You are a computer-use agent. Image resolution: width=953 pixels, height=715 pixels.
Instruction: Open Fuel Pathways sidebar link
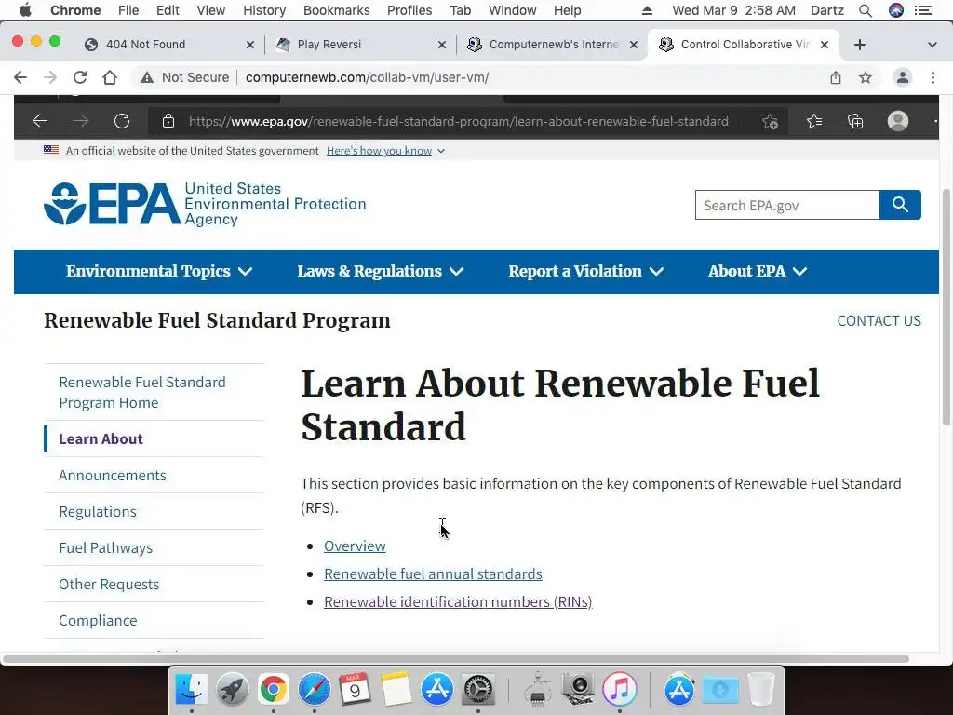point(106,547)
